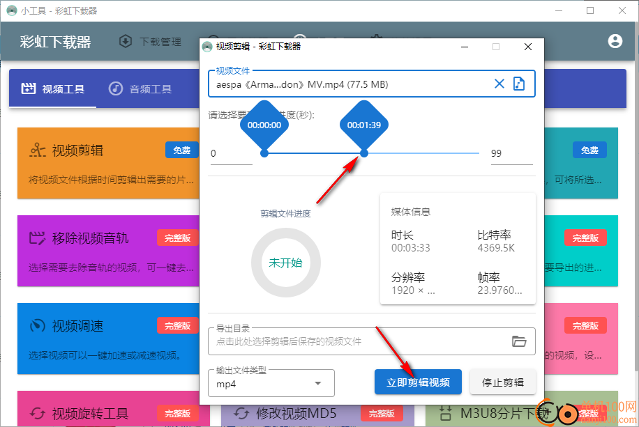Screen dimensions: 639x427
Task: Start clipping with 立即剪辑视频 button
Action: [418, 382]
